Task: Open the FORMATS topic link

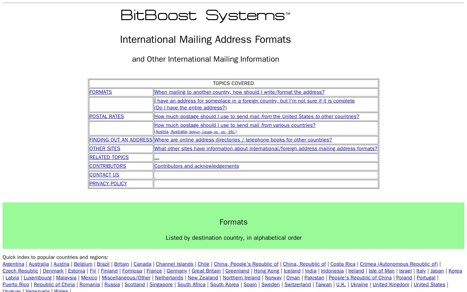Action: coord(101,92)
